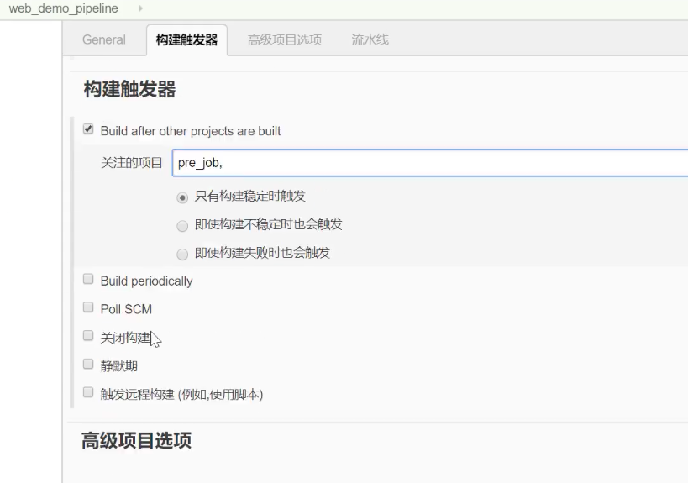Click the 构建触发器 section heading
Screen dimensions: 688x483
(129, 89)
